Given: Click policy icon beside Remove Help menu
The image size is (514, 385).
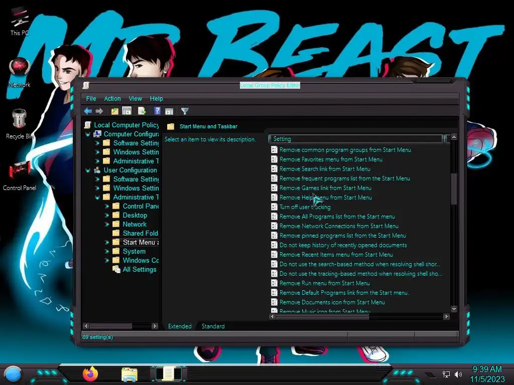Looking at the screenshot, I should click(275, 198).
